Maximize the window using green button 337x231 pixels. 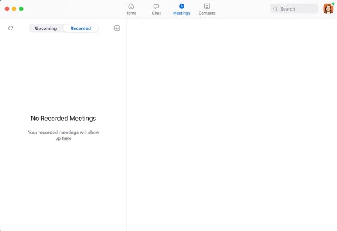point(21,9)
